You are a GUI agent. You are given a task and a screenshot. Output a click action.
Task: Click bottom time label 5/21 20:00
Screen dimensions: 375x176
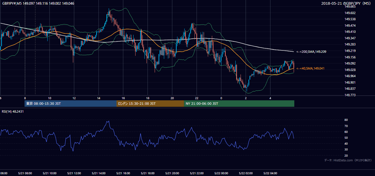tap(172, 173)
